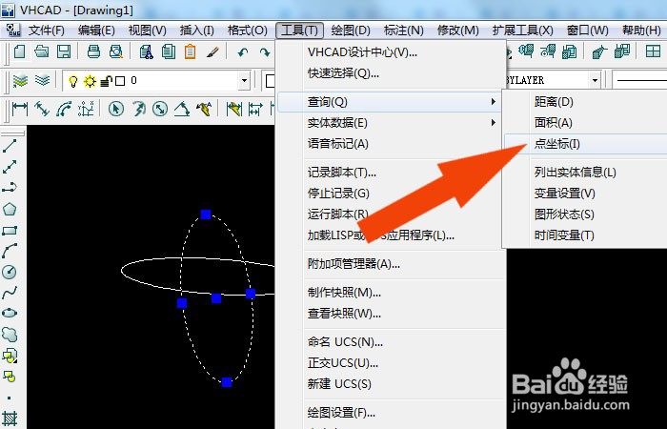This screenshot has height=429, width=667.
Task: Select the jogged dimension tool
Action: [138, 109]
